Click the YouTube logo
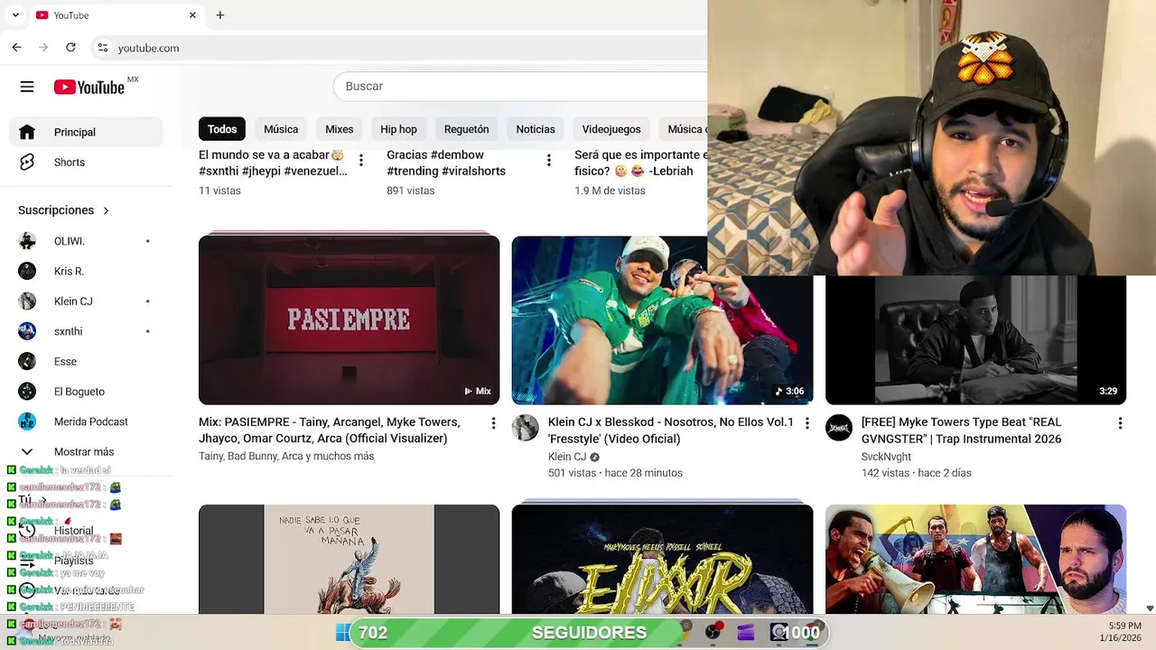Image resolution: width=1156 pixels, height=650 pixels. tap(89, 87)
